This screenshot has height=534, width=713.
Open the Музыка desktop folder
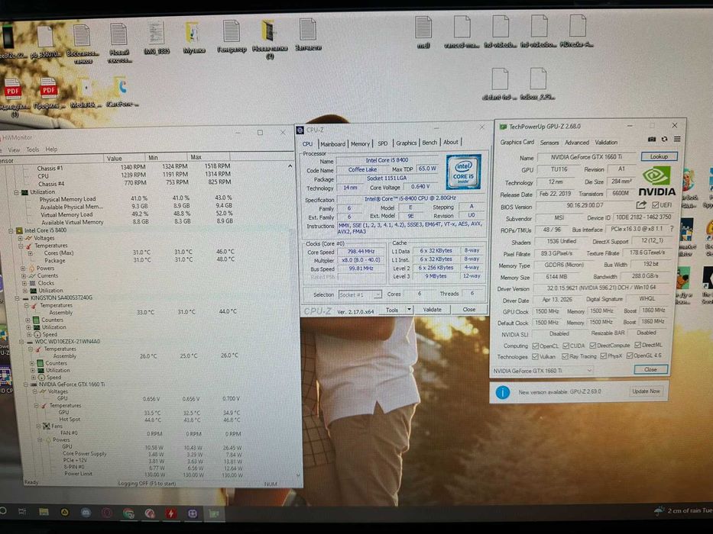click(194, 37)
